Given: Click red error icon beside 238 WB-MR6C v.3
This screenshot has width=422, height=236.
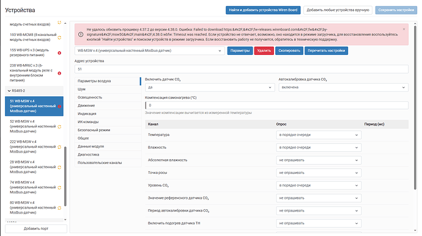Looking at the screenshot, I should pyautogui.click(x=59, y=73).
